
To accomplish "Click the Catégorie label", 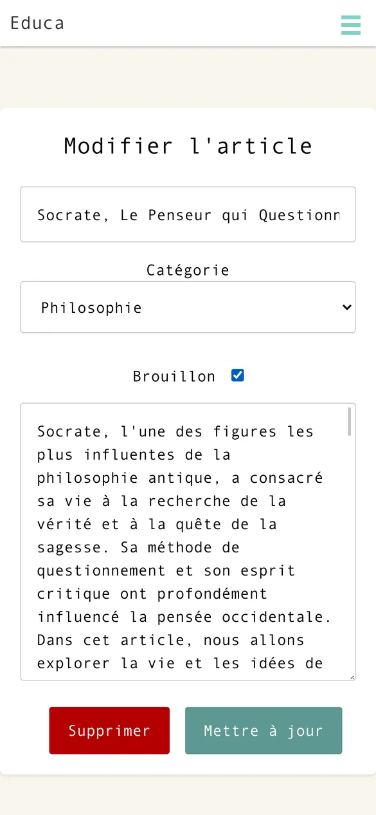I will [188, 270].
